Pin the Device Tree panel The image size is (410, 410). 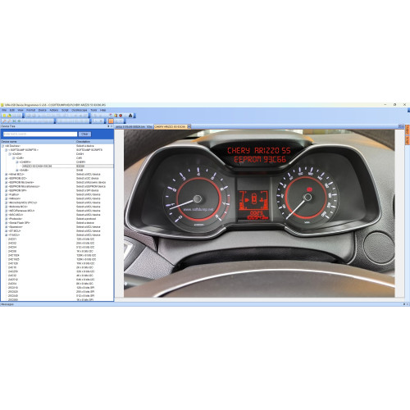(108, 126)
